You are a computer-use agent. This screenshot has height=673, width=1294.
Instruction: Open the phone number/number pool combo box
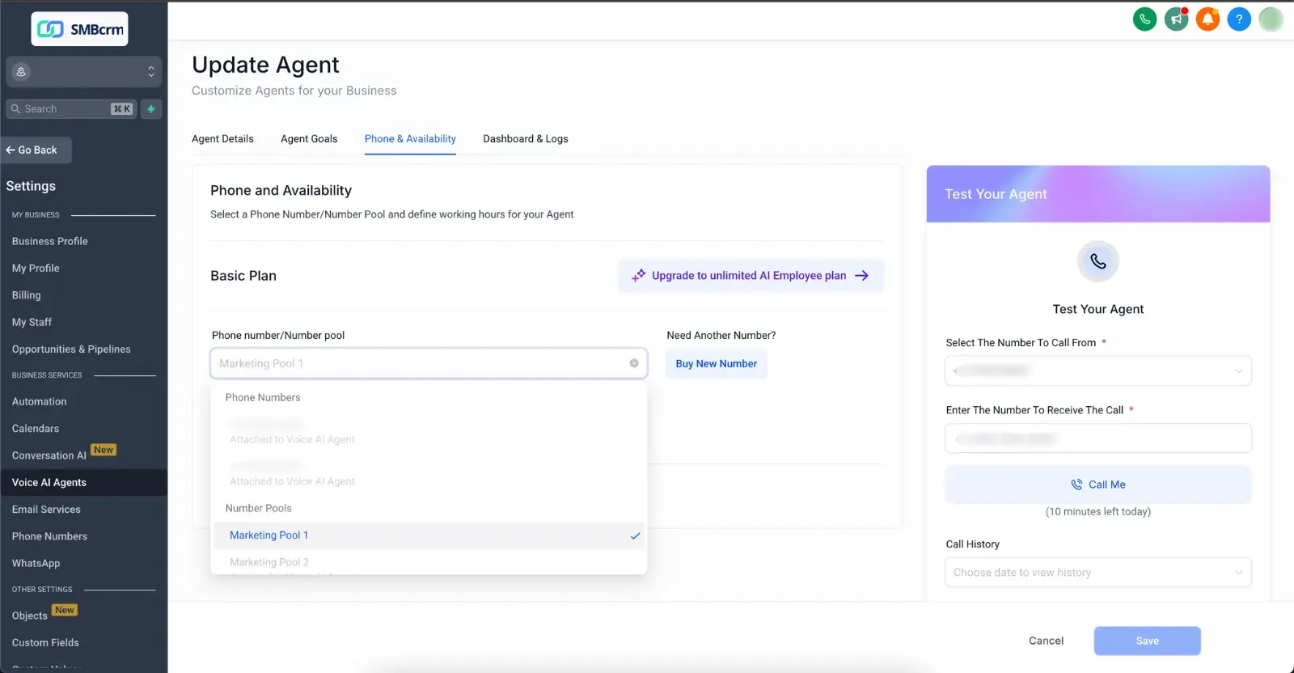[429, 363]
